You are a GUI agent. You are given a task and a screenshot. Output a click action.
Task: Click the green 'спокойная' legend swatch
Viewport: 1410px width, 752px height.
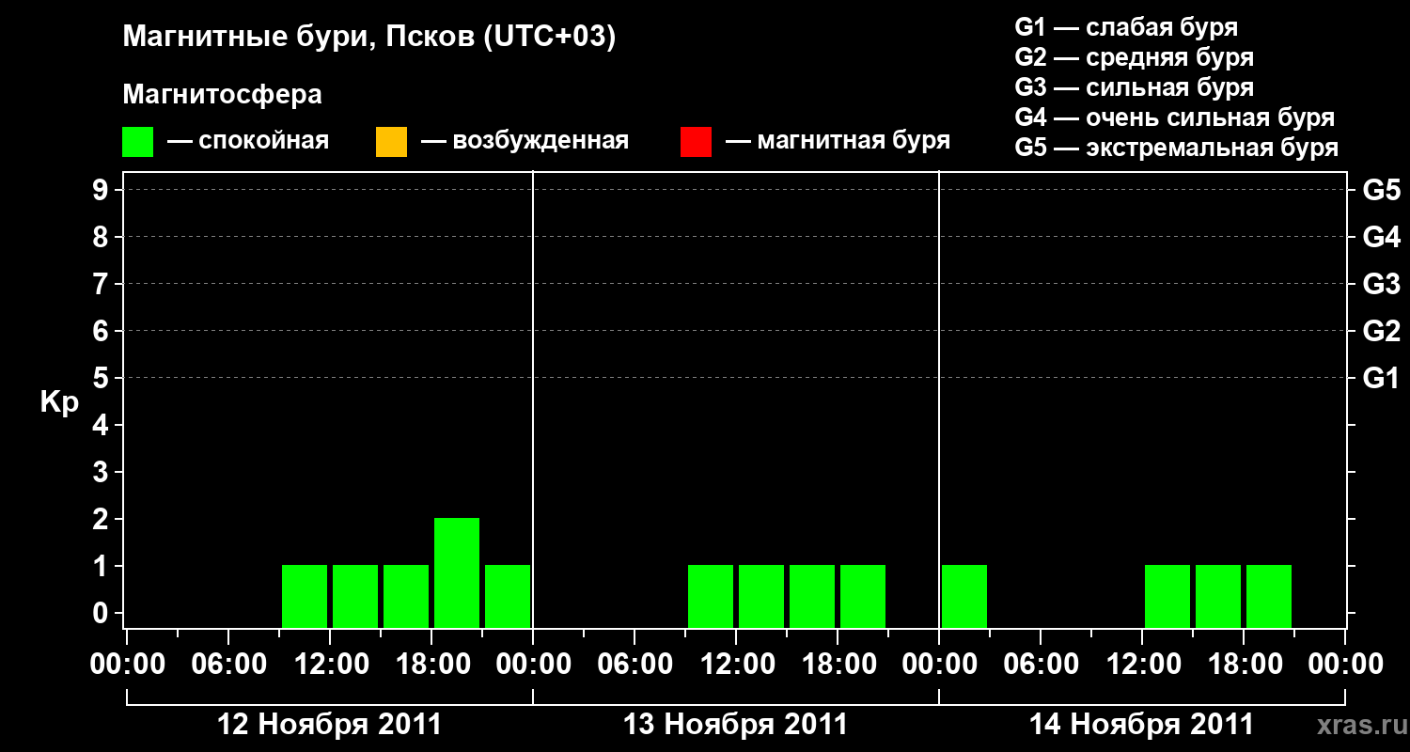(137, 142)
